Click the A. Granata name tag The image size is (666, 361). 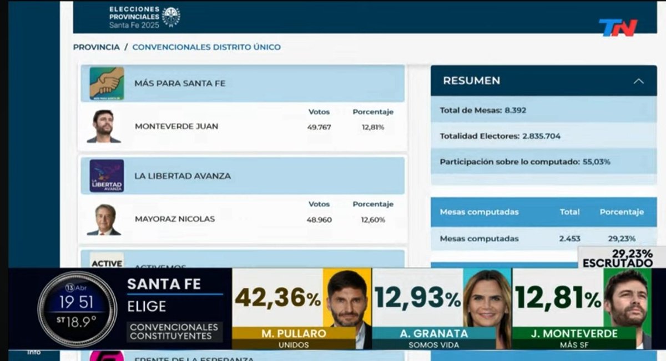point(433,333)
